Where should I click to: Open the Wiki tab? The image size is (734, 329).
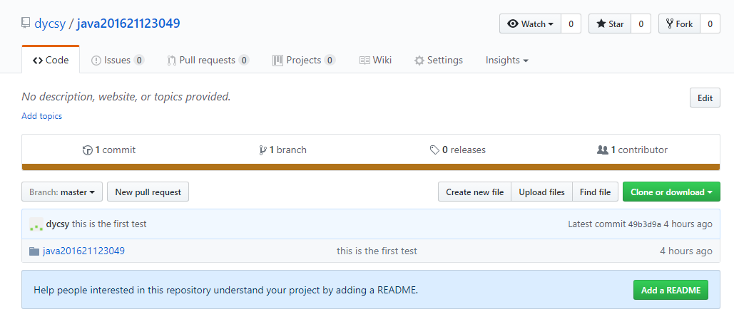point(375,61)
